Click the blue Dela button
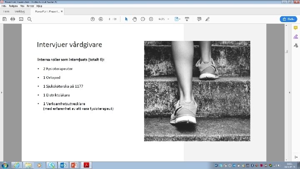The width and height of the screenshot is (300, 169). click(288, 19)
